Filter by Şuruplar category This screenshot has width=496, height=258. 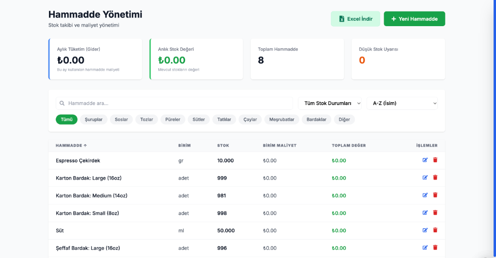93,120
